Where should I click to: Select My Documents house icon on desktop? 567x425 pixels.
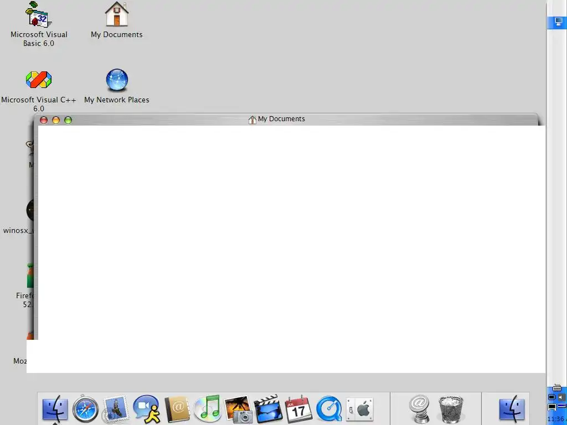coord(116,20)
